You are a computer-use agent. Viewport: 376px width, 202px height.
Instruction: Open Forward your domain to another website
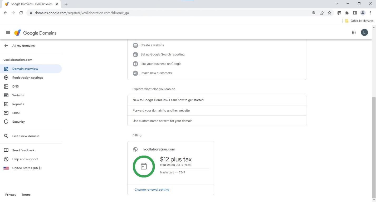161,110
